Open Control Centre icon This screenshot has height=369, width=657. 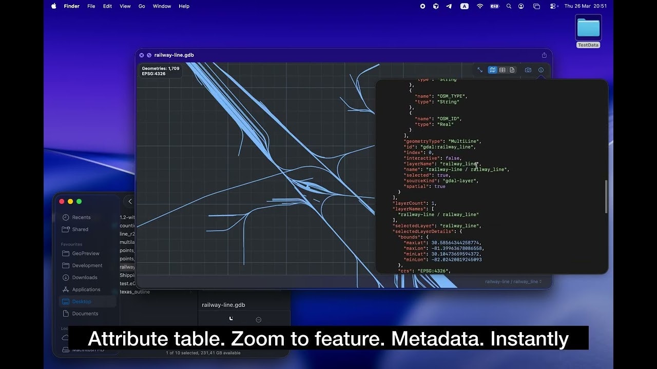click(x=553, y=6)
